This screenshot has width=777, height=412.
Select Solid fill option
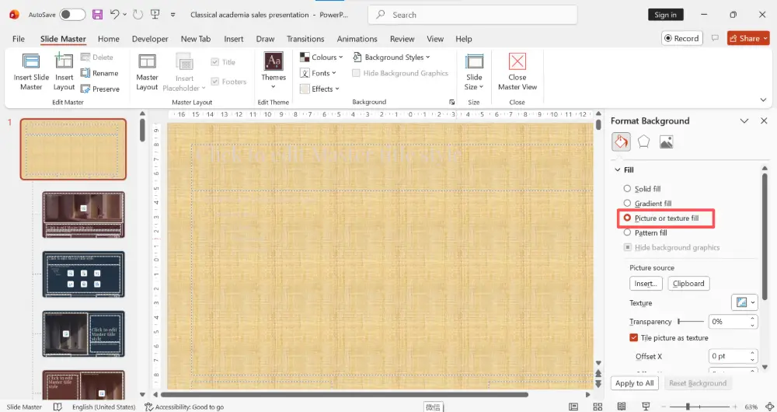tap(642, 188)
